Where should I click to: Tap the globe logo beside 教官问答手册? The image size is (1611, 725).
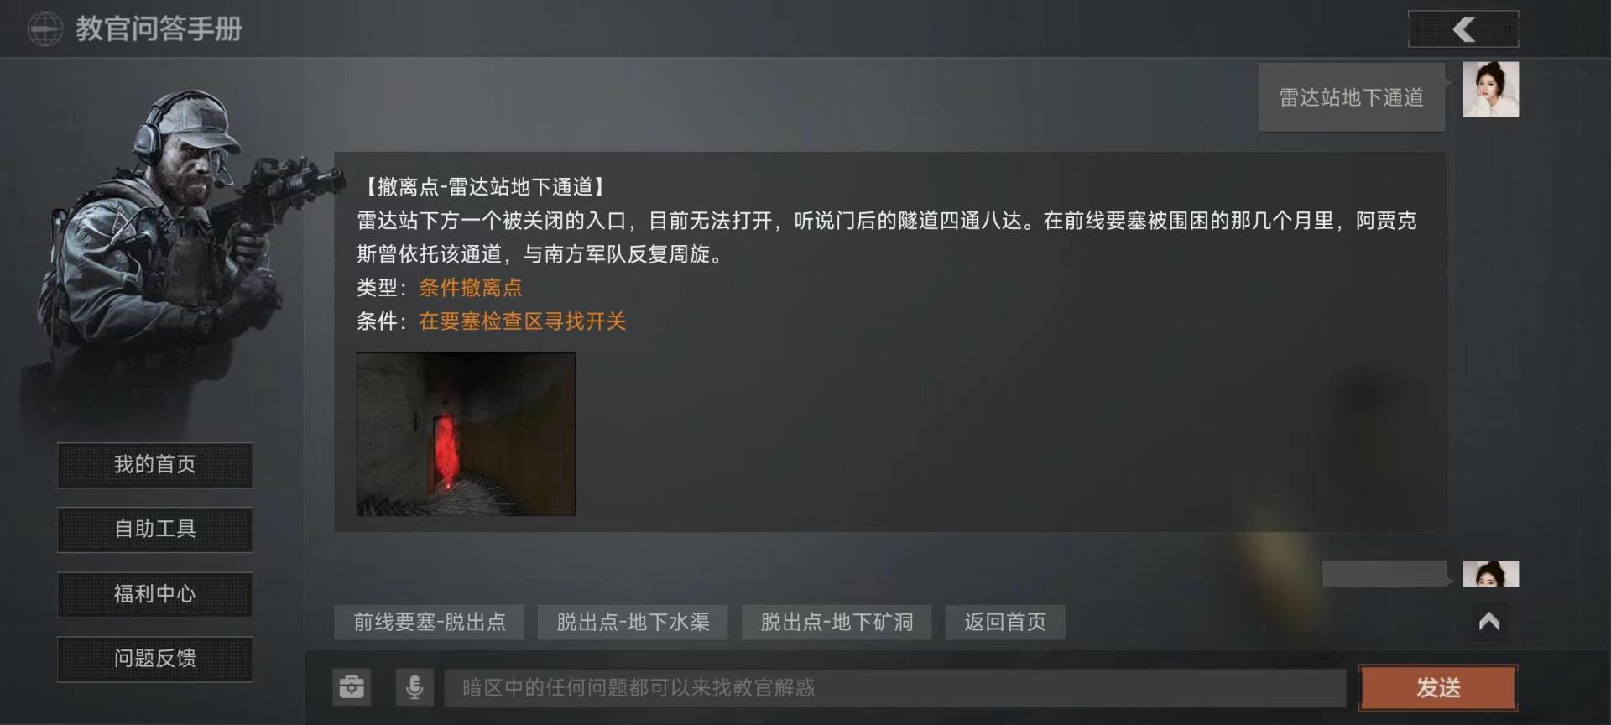click(x=44, y=29)
